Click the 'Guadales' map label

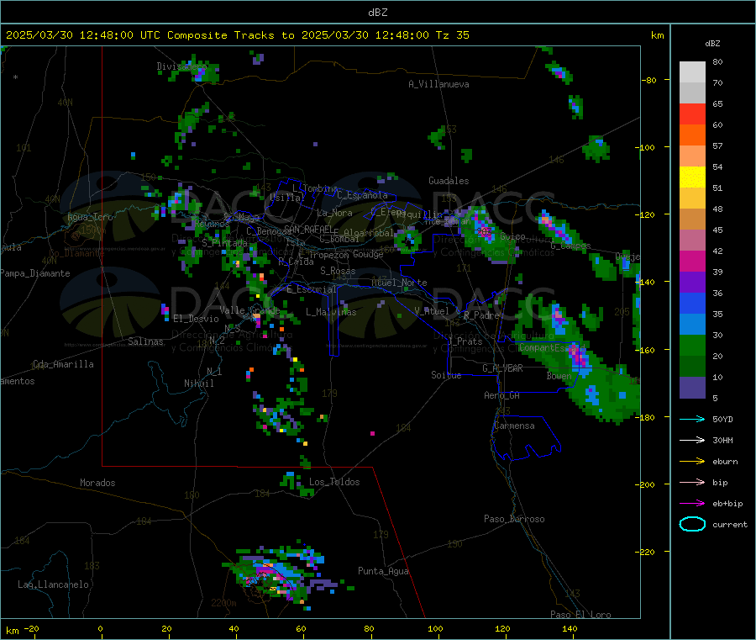coord(449,181)
